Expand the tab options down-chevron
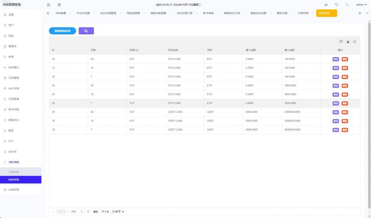This screenshot has height=218, width=371. coord(367,13)
